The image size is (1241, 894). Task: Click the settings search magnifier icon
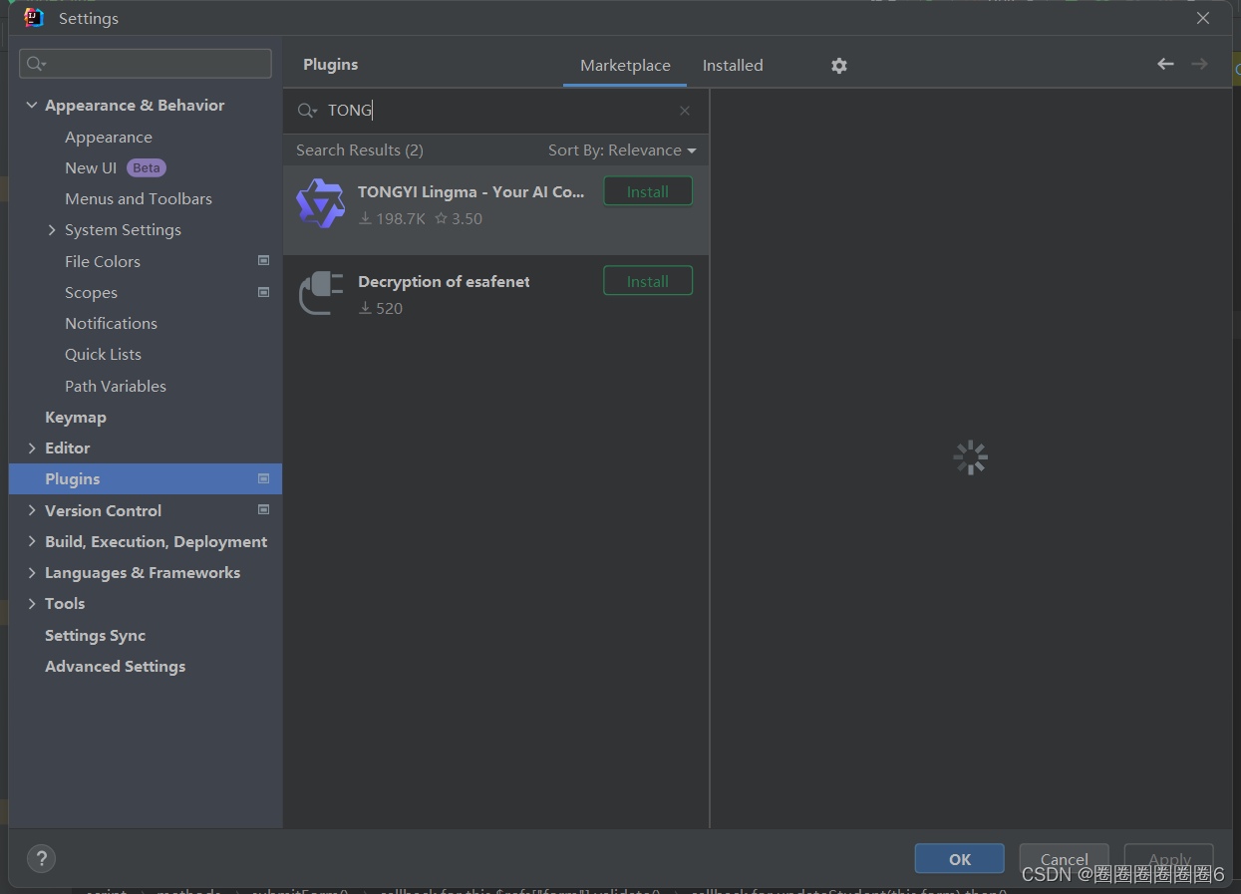37,64
